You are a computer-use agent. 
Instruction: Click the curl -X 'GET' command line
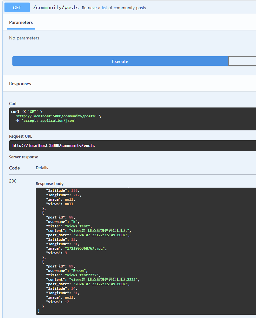pyautogui.click(x=27, y=112)
